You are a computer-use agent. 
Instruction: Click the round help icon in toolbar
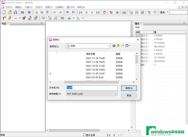155,12
